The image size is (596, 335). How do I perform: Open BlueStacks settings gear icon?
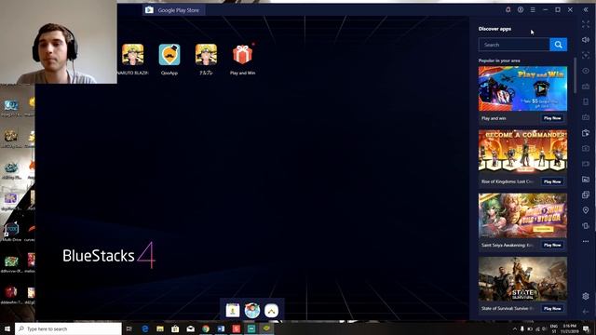586,296
